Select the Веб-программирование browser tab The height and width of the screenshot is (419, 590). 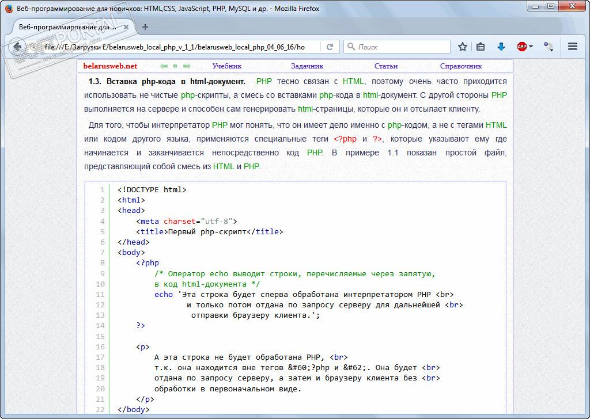point(68,26)
